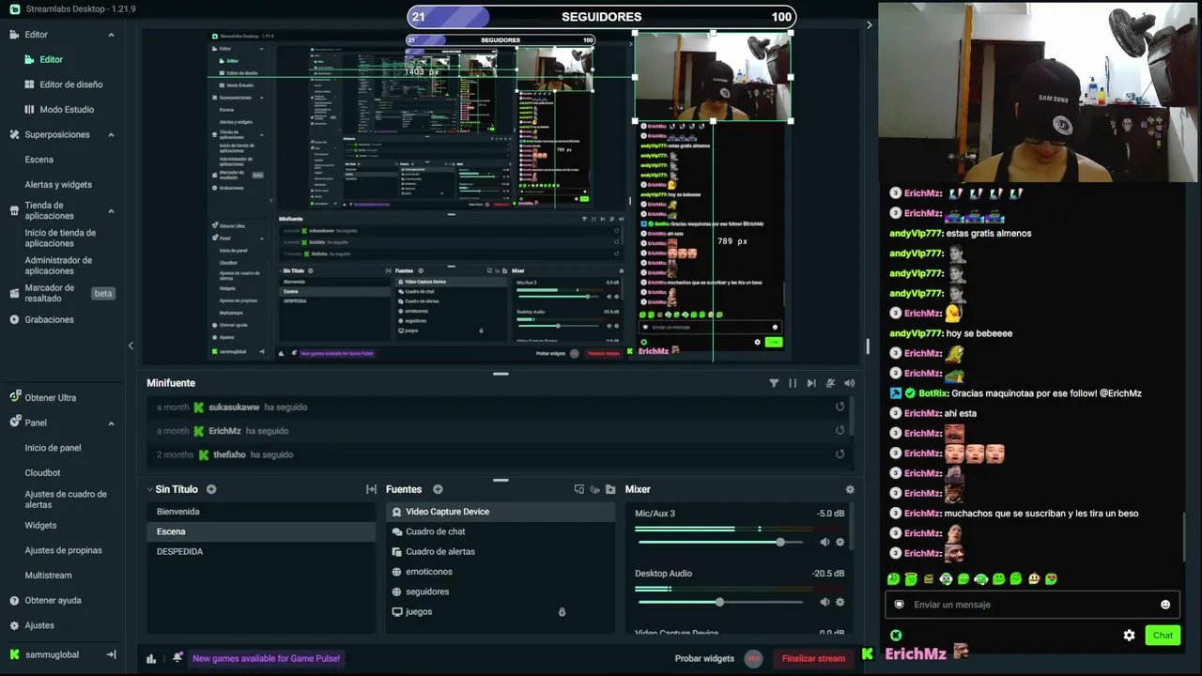Click the Marcador de resaltado icon
This screenshot has width=1202, height=676.
point(14,293)
